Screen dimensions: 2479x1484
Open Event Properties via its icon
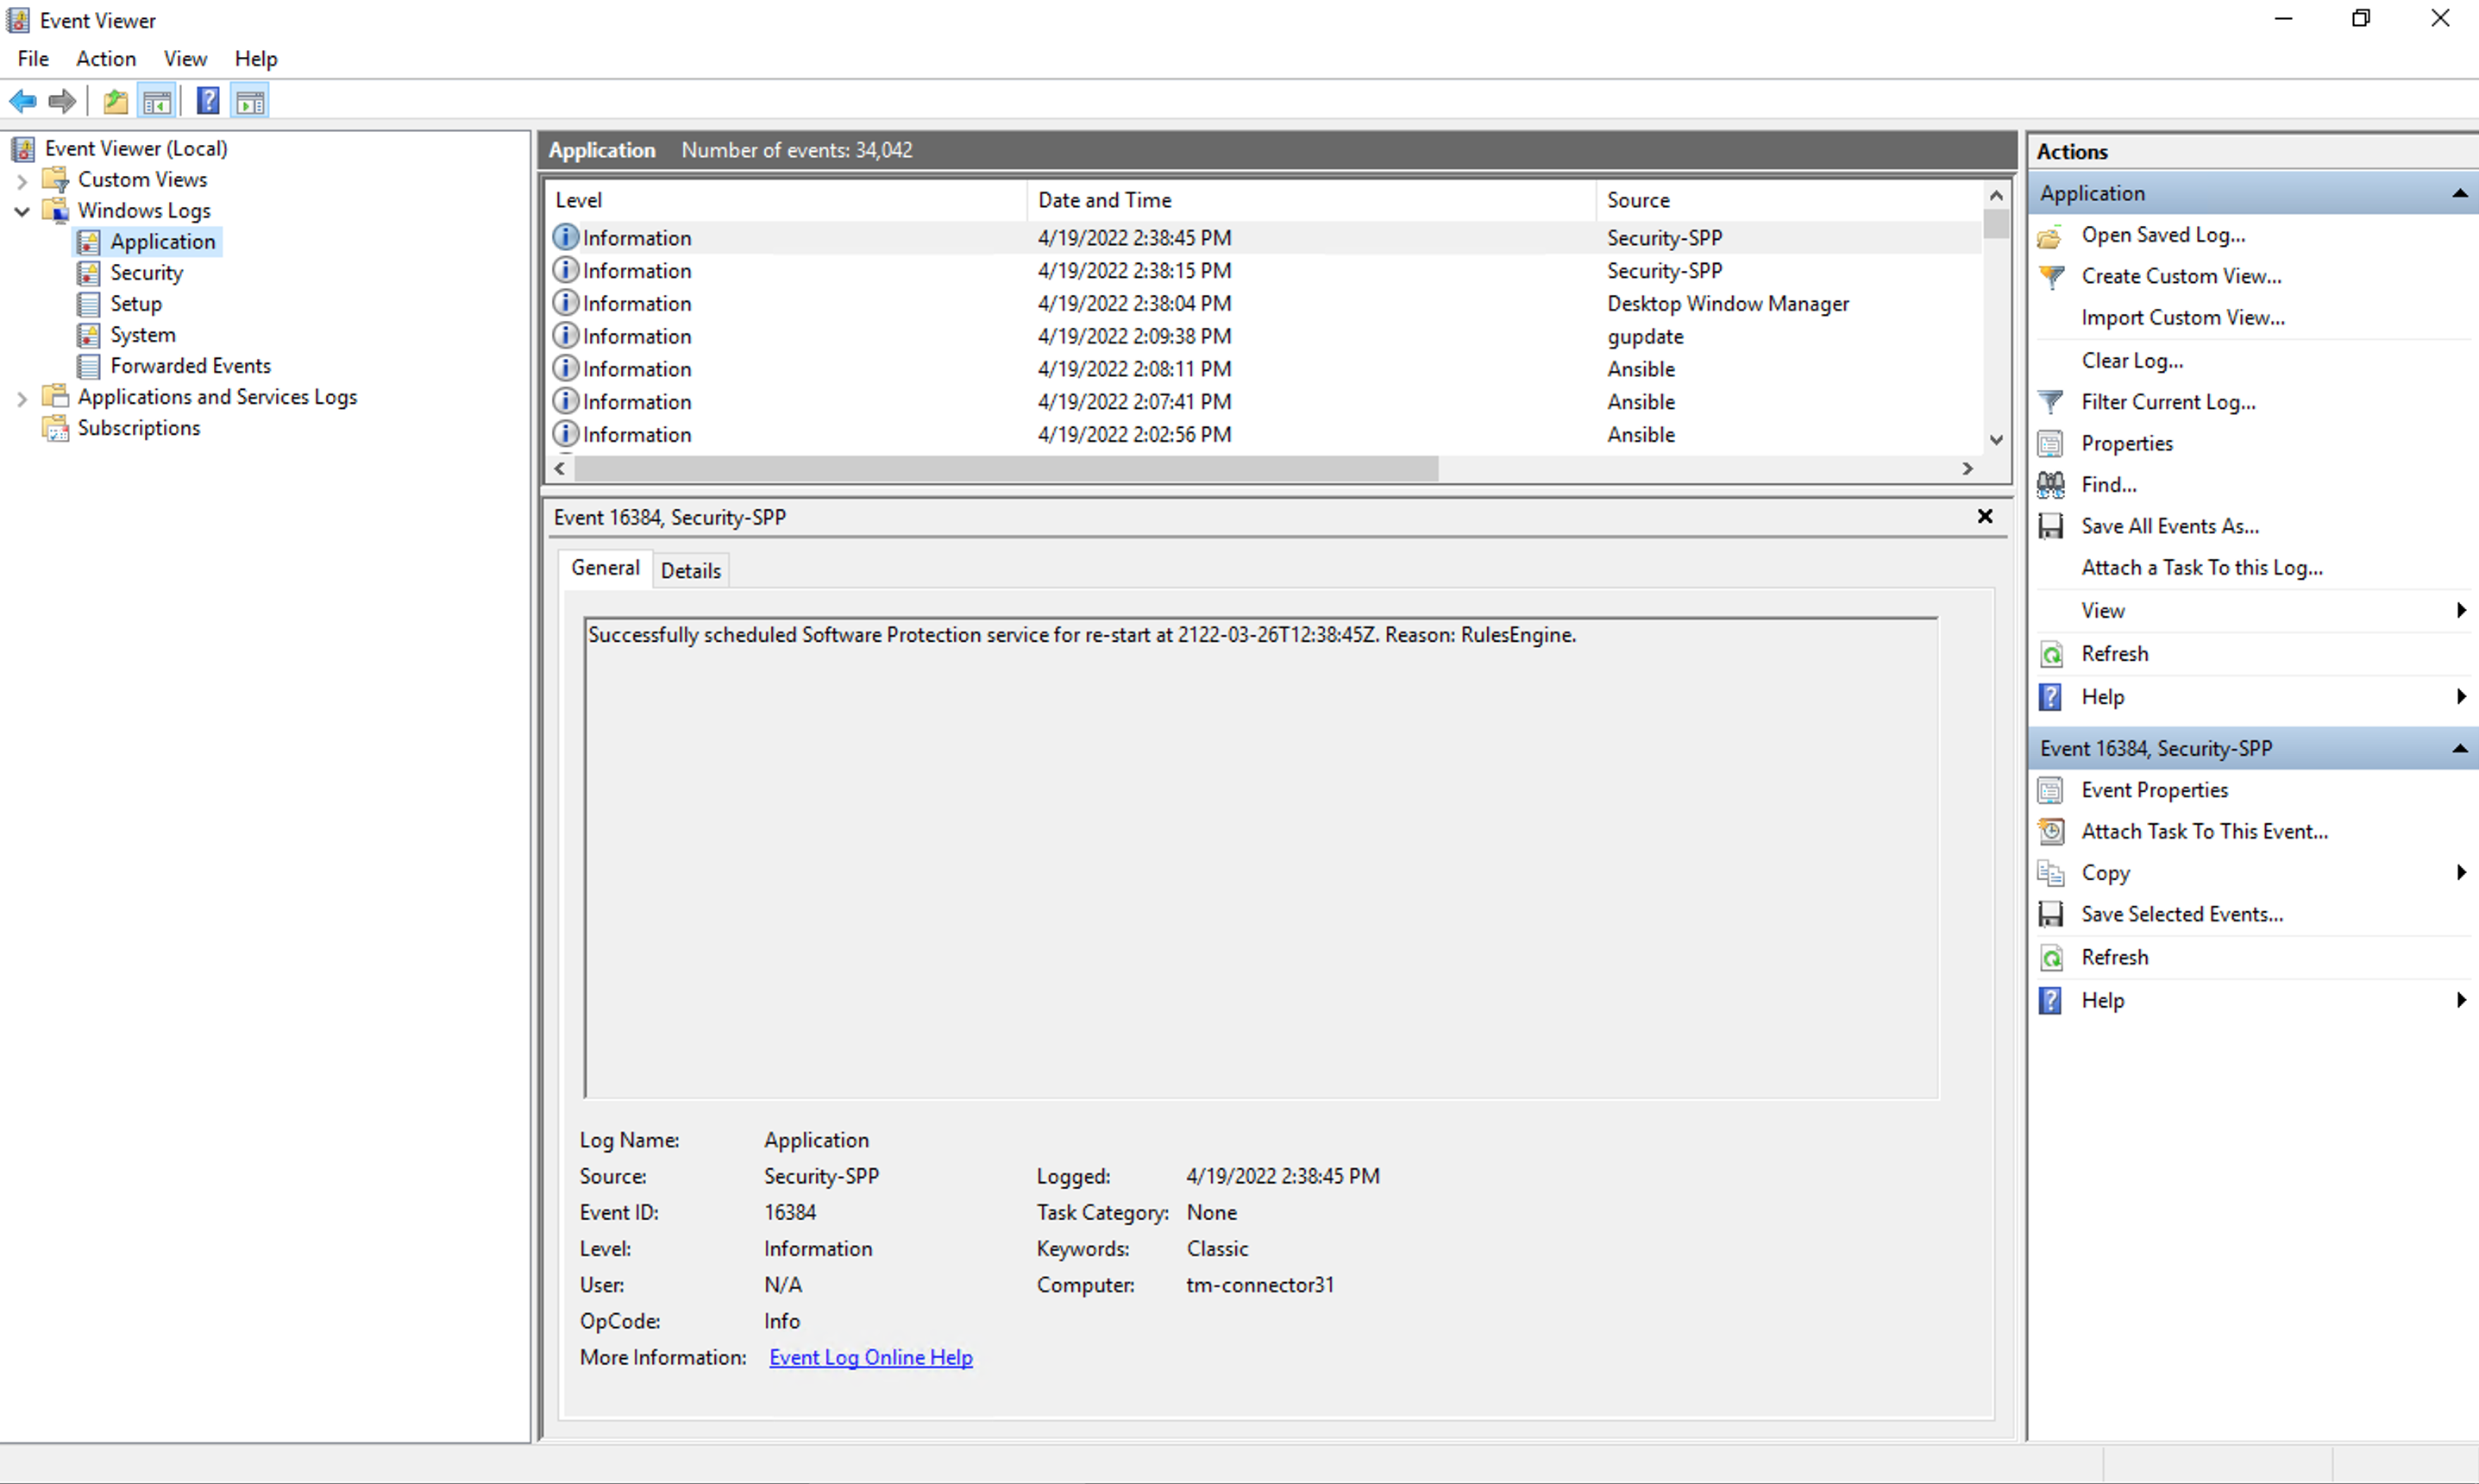[x=2049, y=790]
